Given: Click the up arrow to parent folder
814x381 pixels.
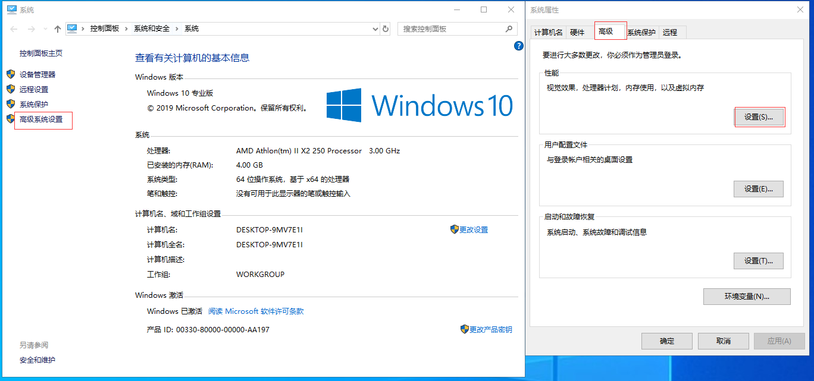Looking at the screenshot, I should [x=58, y=29].
